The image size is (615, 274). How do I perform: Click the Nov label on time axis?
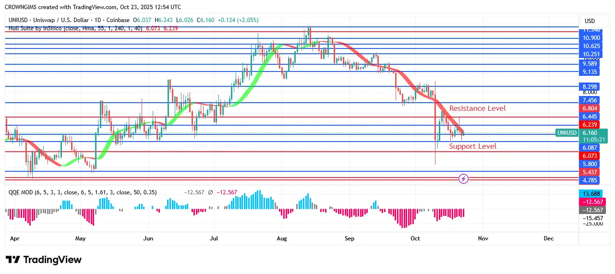coord(482,238)
